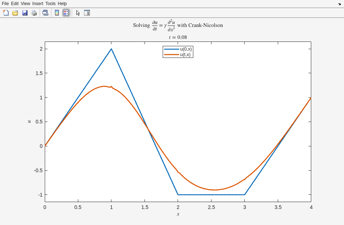The image size is (344, 225).
Task: Open the Help menu
Action: (62, 4)
